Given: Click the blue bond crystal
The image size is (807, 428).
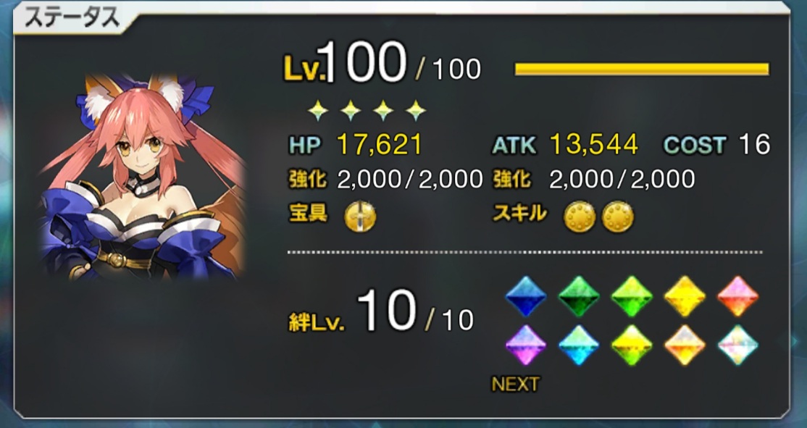Looking at the screenshot, I should pos(525,297).
